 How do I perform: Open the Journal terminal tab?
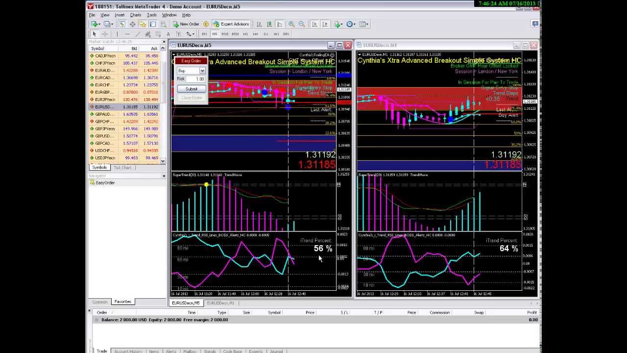pyautogui.click(x=276, y=351)
